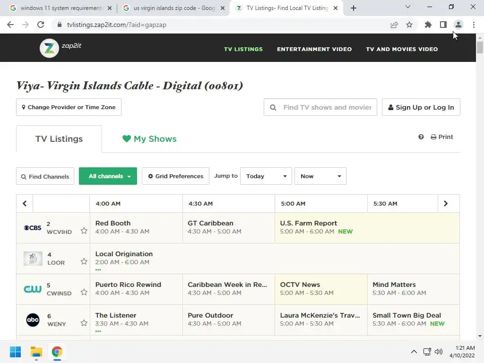Open a new browser tab
The width and height of the screenshot is (484, 363).
(x=354, y=8)
